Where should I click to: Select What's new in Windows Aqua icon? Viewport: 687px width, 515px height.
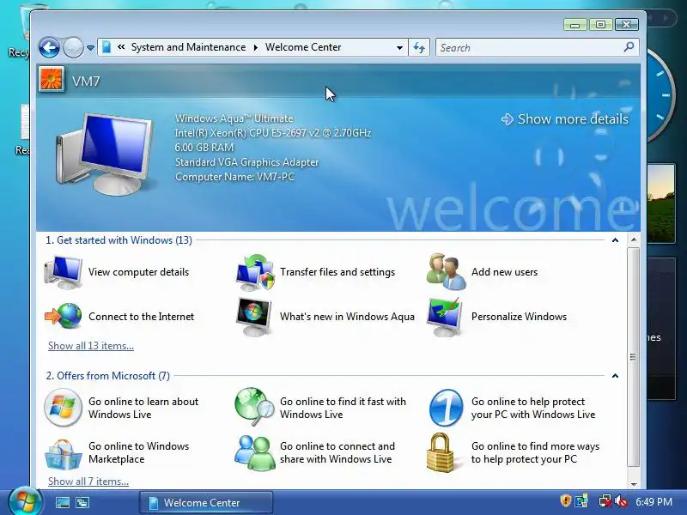pyautogui.click(x=254, y=317)
